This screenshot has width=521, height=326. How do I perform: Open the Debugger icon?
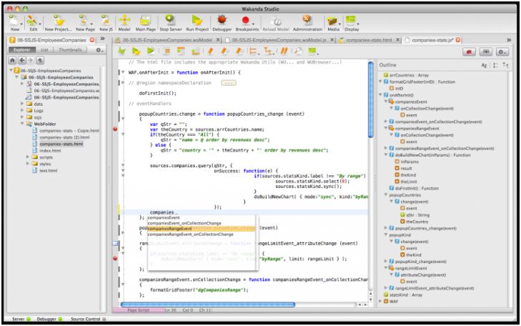pyautogui.click(x=222, y=21)
